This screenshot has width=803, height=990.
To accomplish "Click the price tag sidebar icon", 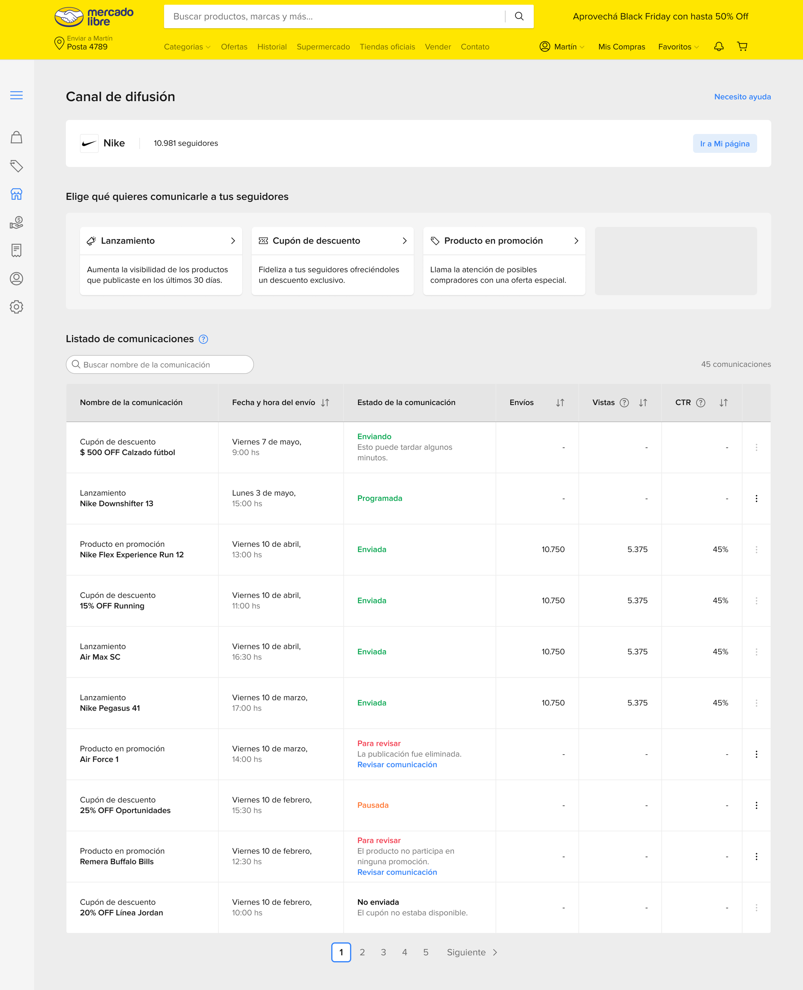I will [17, 166].
